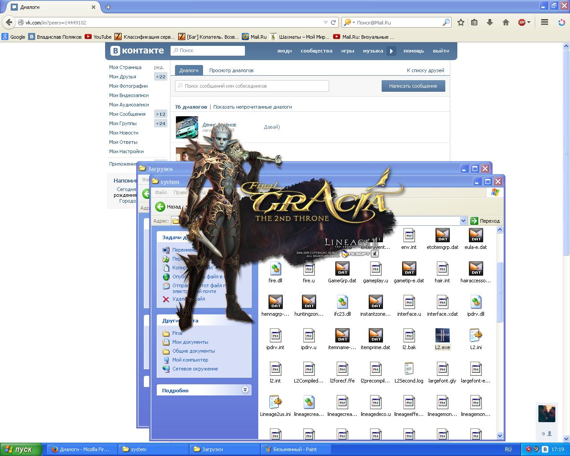
Task: Play music with the VK header play button
Action: [x=391, y=51]
